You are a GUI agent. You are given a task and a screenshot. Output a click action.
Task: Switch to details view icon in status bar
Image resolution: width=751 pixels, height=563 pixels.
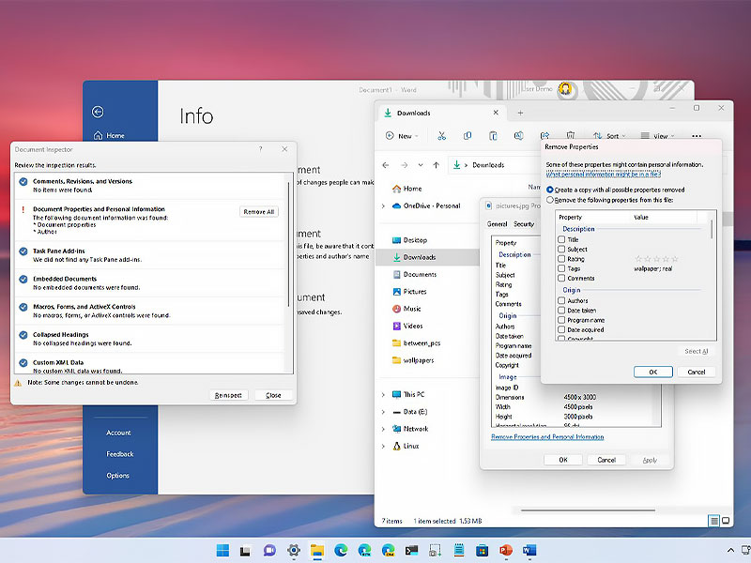(713, 521)
